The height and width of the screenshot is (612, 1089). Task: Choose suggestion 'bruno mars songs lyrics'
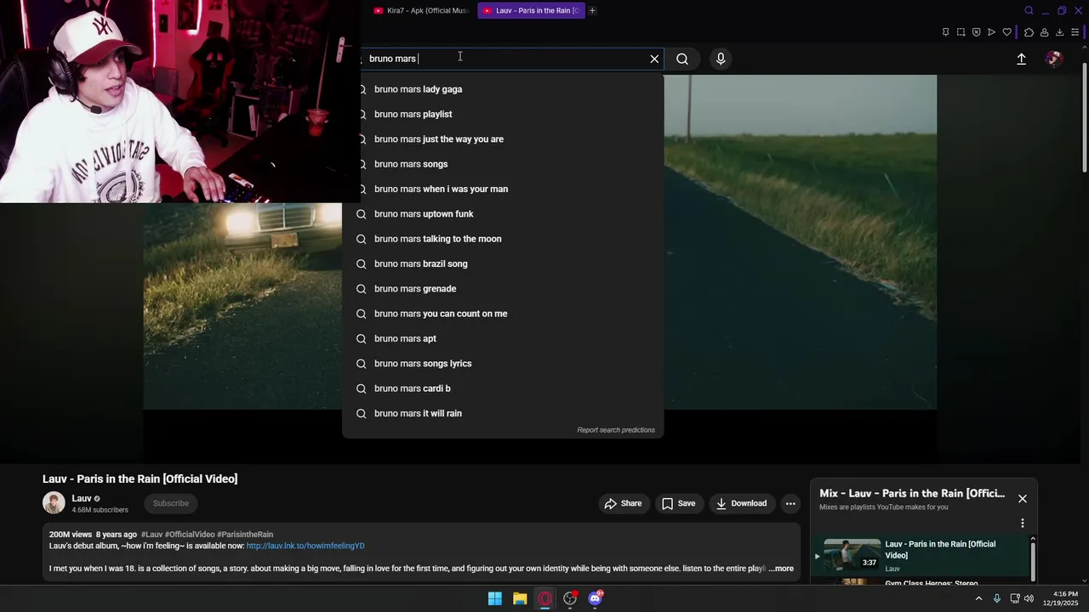[503, 364]
